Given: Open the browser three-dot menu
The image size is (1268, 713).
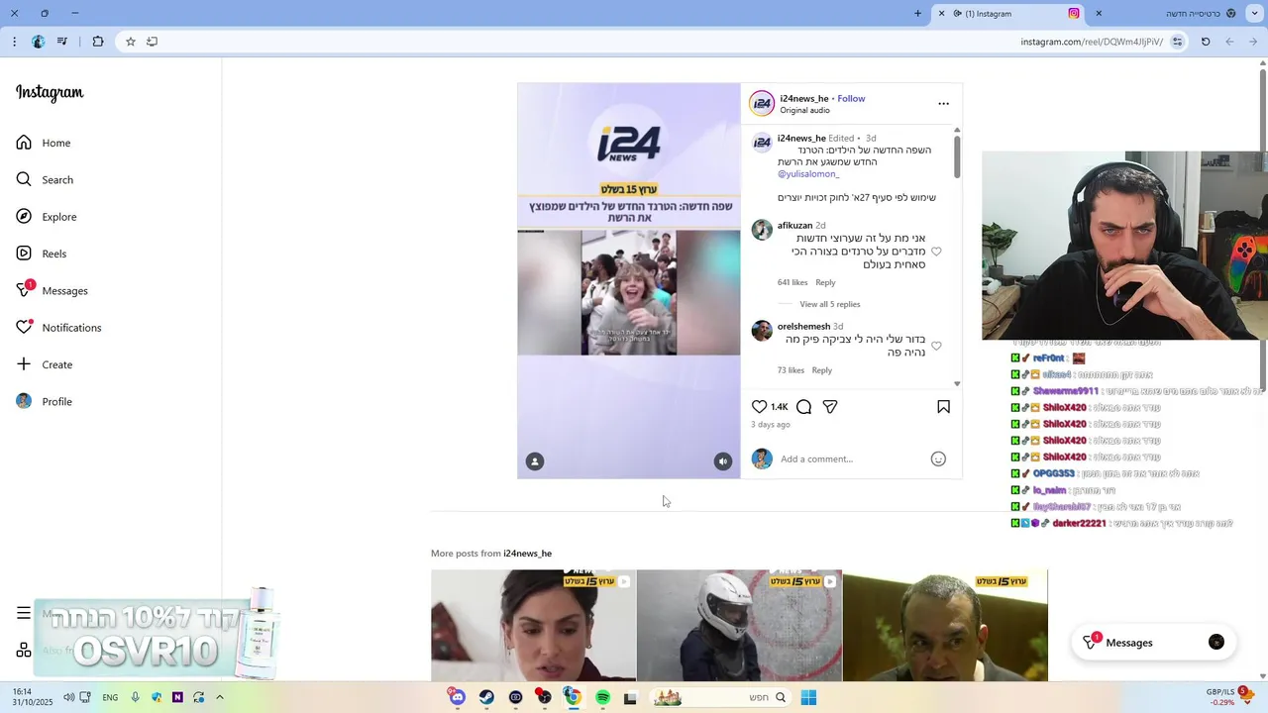Looking at the screenshot, I should pyautogui.click(x=14, y=42).
